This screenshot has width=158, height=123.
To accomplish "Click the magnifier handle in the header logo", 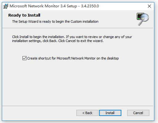I will [140, 23].
